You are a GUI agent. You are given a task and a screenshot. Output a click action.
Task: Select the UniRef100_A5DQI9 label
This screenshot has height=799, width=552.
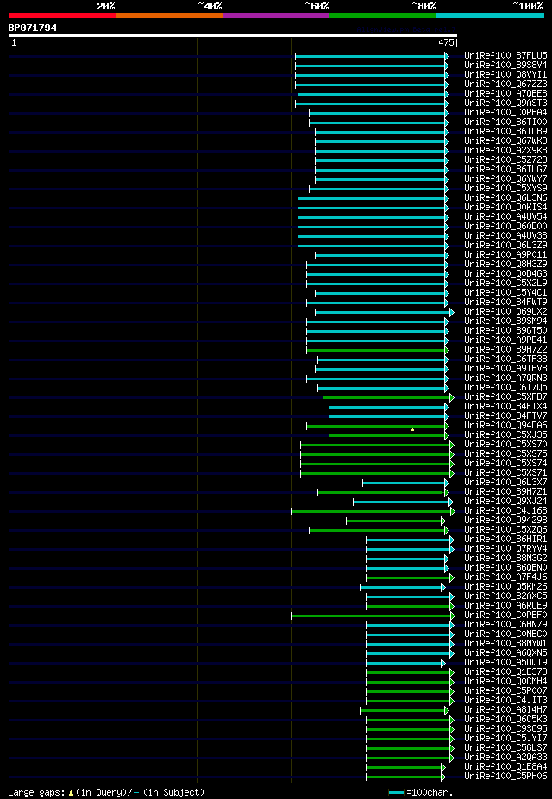(x=505, y=663)
